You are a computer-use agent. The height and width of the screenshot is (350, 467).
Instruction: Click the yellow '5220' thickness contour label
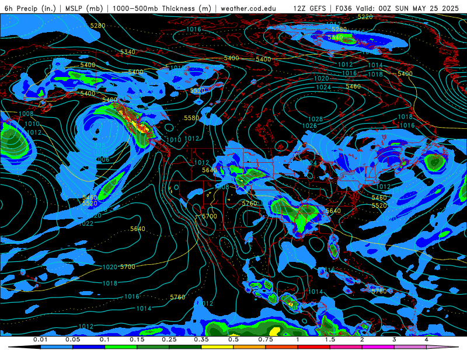click(x=365, y=17)
